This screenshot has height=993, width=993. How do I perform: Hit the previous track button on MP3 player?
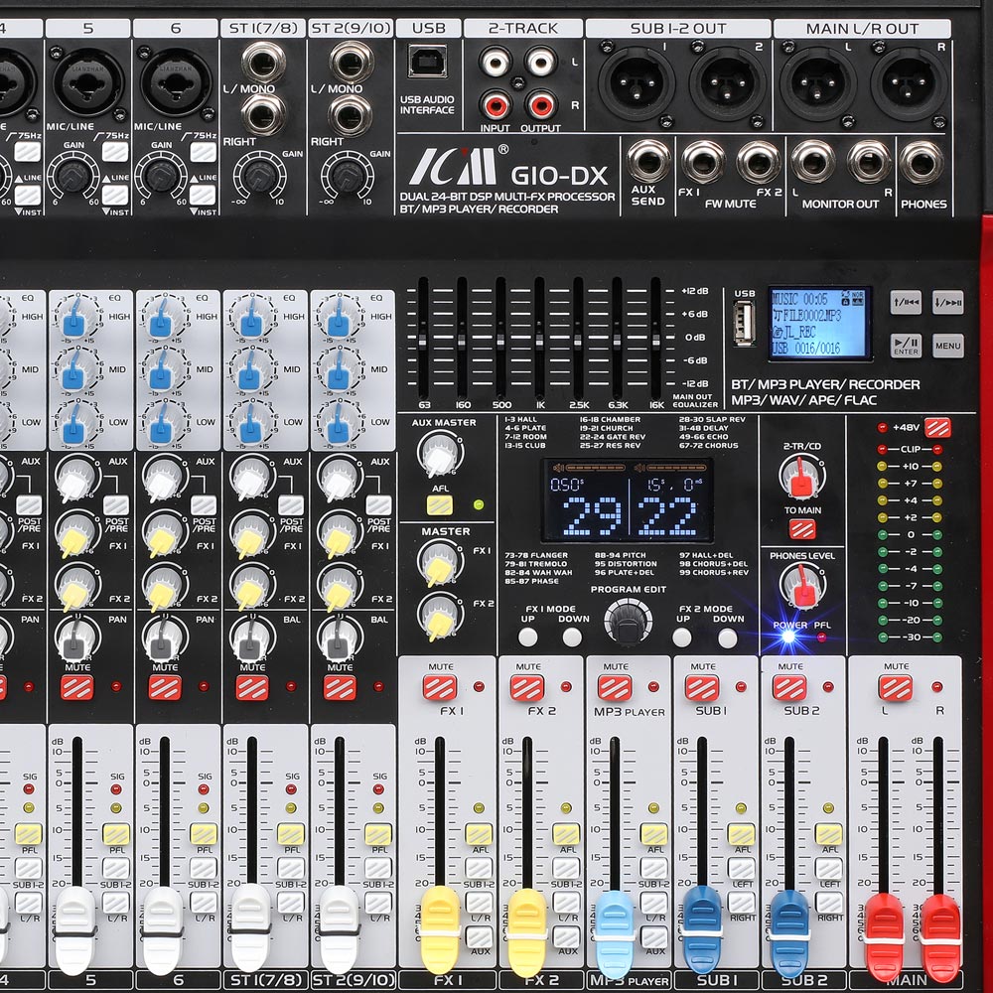(x=907, y=302)
